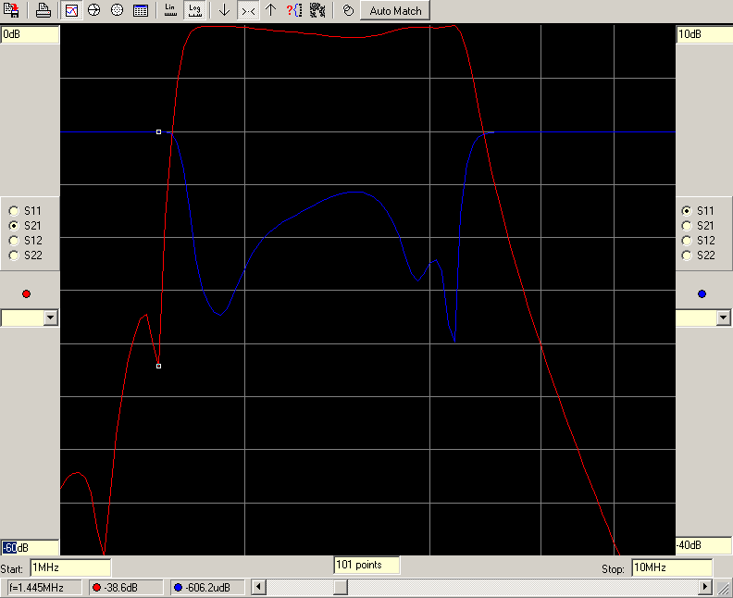The image size is (733, 598).
Task: Select left S12 radio button
Action: coord(14,241)
